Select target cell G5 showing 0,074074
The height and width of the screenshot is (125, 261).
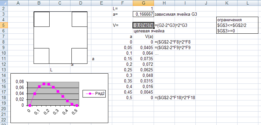143,26
